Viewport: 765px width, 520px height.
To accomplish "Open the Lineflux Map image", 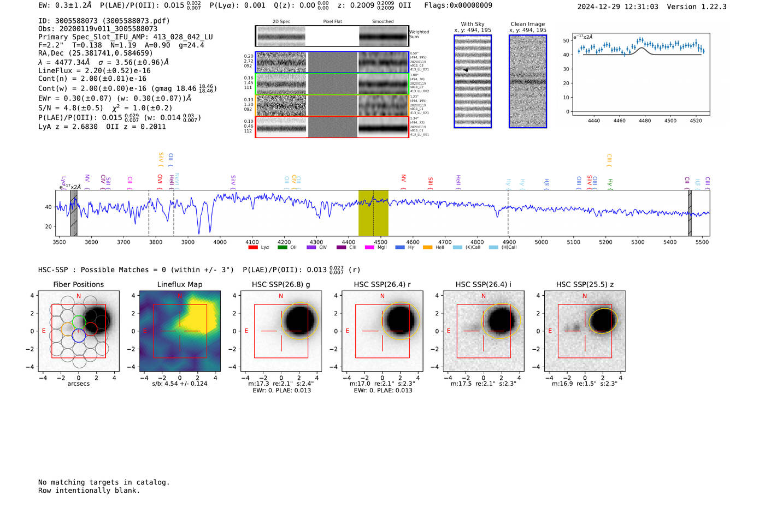I will [x=180, y=331].
